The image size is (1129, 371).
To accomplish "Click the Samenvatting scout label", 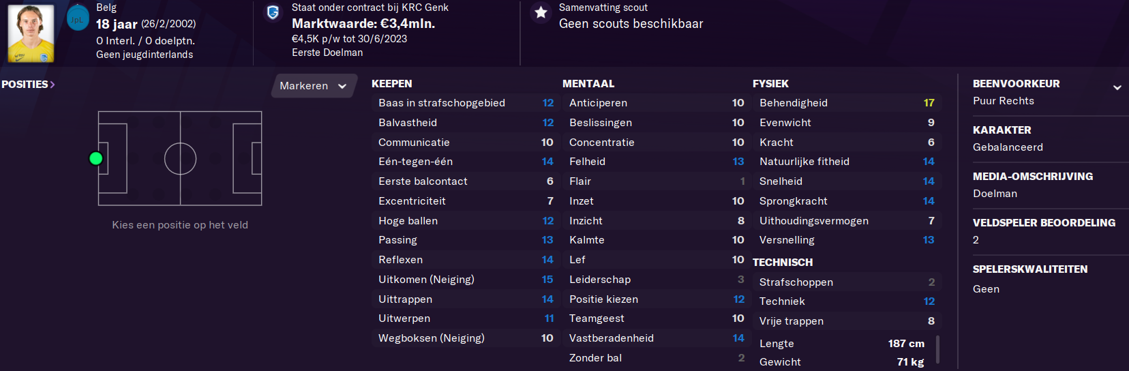I will point(603,8).
